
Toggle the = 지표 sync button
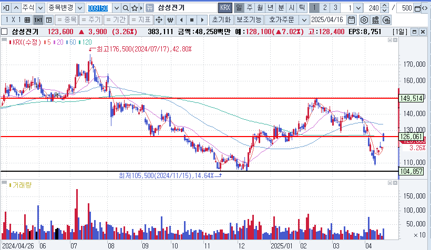pyautogui.click(x=141, y=20)
